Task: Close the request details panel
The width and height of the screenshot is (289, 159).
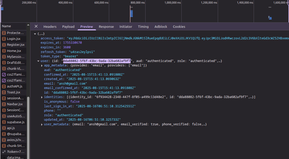Action: click(36, 26)
